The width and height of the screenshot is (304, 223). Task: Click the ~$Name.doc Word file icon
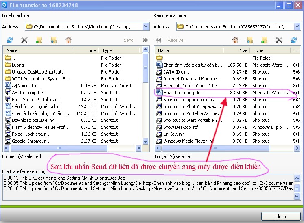(8, 85)
